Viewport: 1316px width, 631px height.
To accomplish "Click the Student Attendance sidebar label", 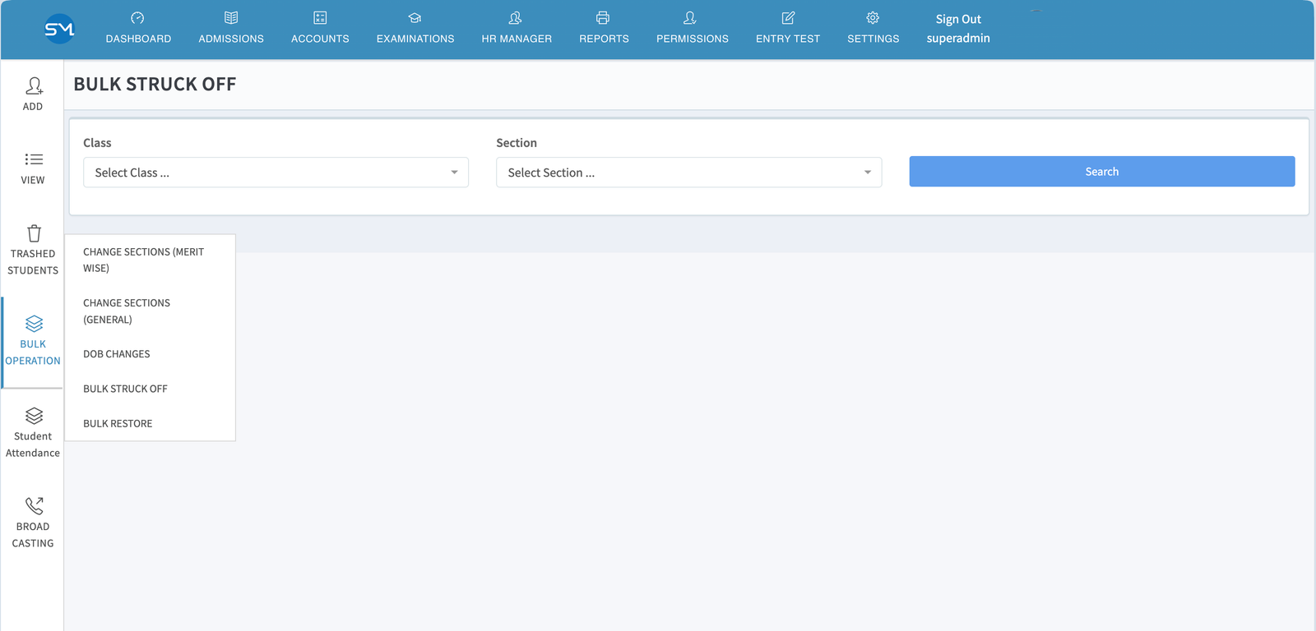I will point(33,444).
